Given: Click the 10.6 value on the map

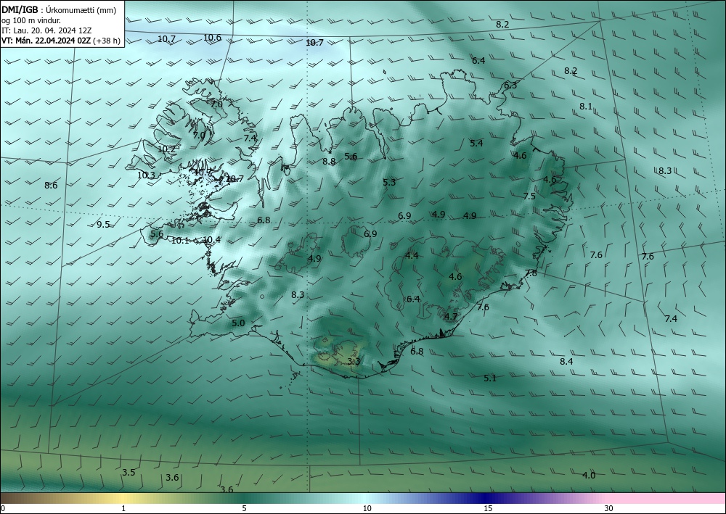Looking at the screenshot, I should (212, 38).
